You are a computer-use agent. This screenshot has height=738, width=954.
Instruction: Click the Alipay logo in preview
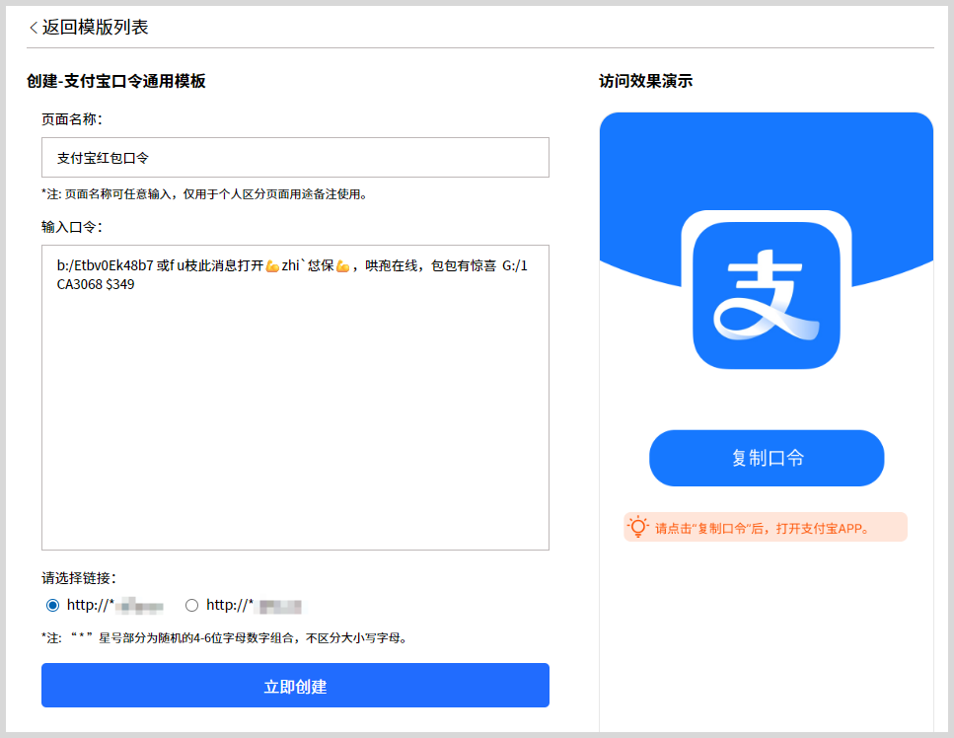767,295
